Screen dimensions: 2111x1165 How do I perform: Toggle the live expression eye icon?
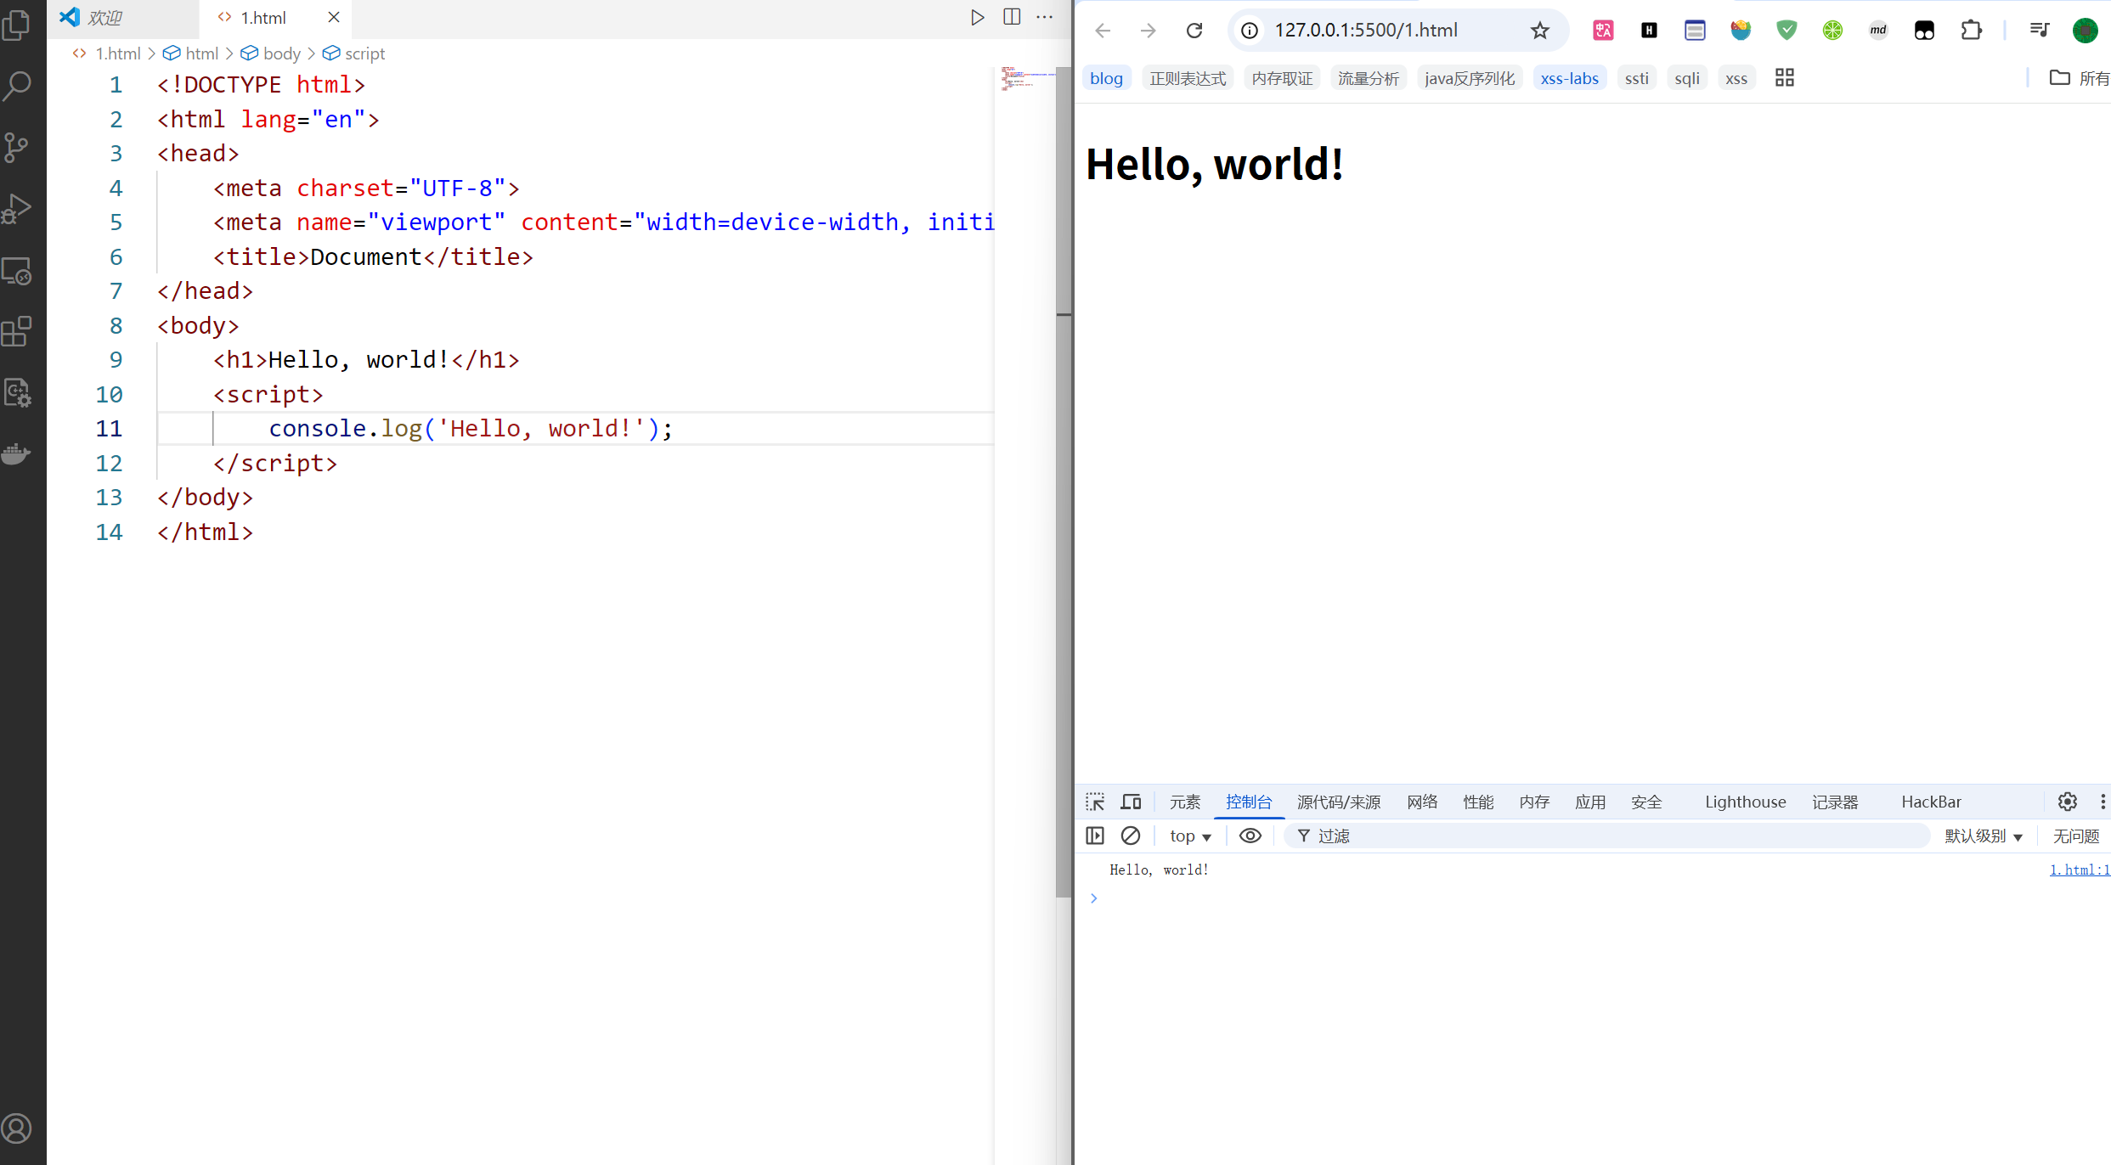click(1250, 836)
